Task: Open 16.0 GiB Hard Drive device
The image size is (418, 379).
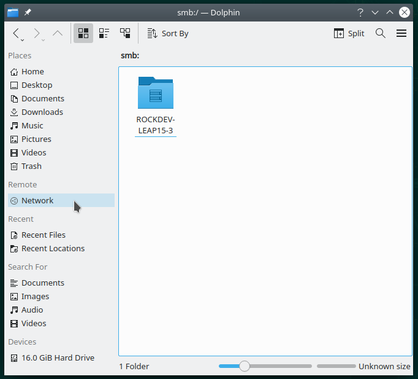Action: click(x=61, y=358)
